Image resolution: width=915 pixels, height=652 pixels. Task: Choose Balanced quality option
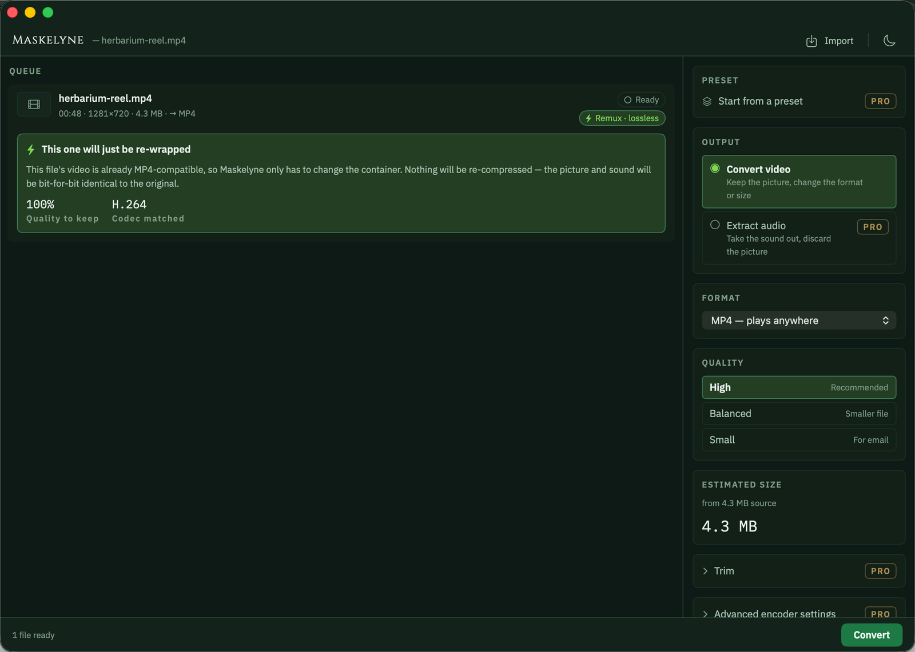(799, 414)
